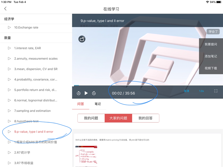
Task: Tap the battery indicator in status bar
Action: (219, 2)
